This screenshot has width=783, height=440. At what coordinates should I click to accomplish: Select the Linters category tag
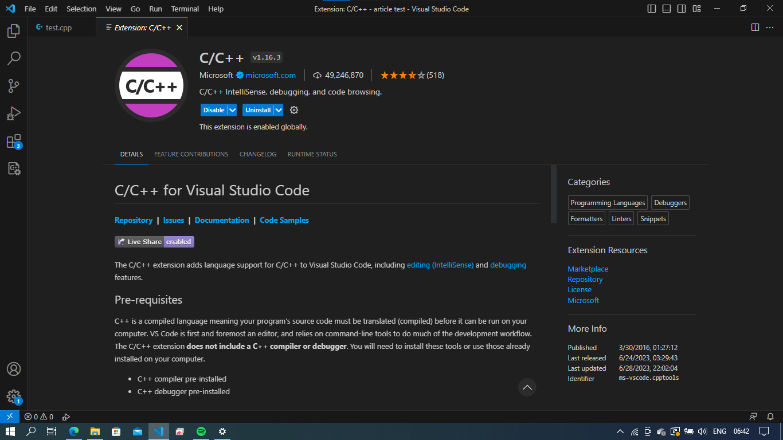click(621, 218)
